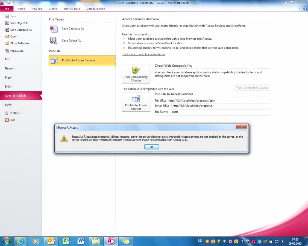Open the video demo link
This screenshot has width=308, height=246.
pyautogui.click(x=143, y=54)
